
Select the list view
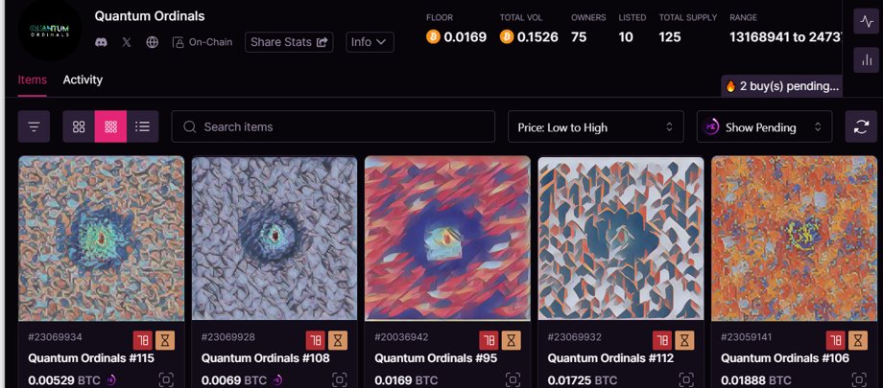click(x=142, y=126)
